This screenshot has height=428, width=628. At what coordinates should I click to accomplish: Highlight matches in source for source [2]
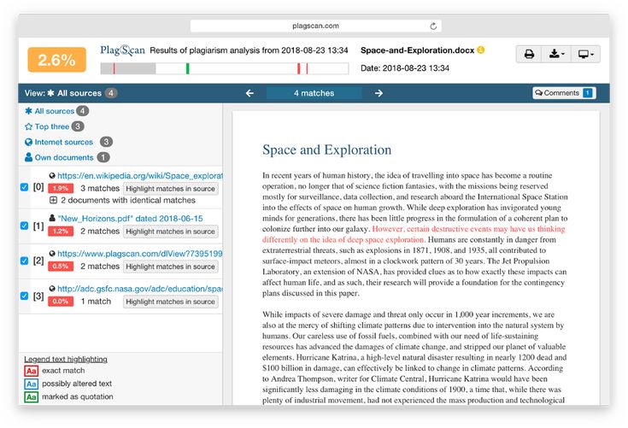pos(171,267)
